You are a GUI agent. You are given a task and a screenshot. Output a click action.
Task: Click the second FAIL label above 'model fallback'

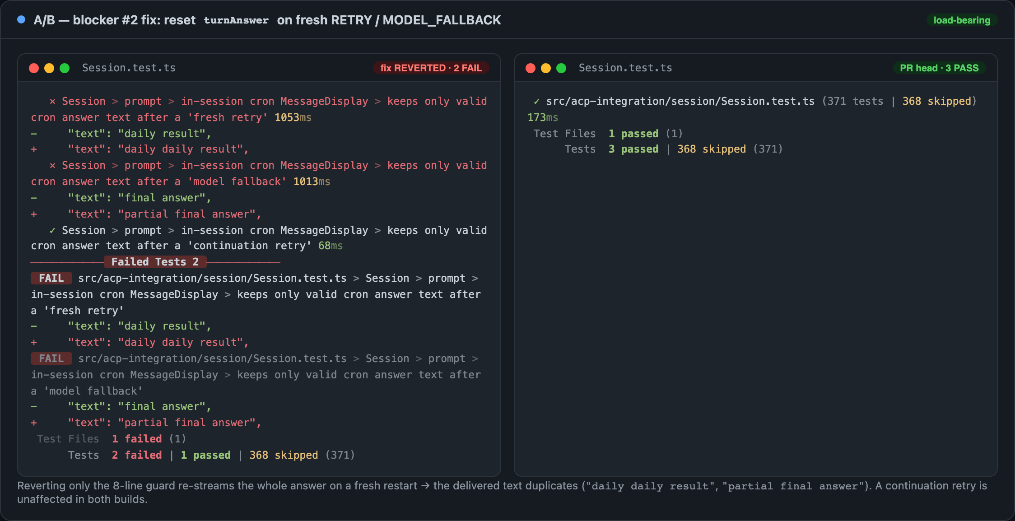tap(51, 358)
